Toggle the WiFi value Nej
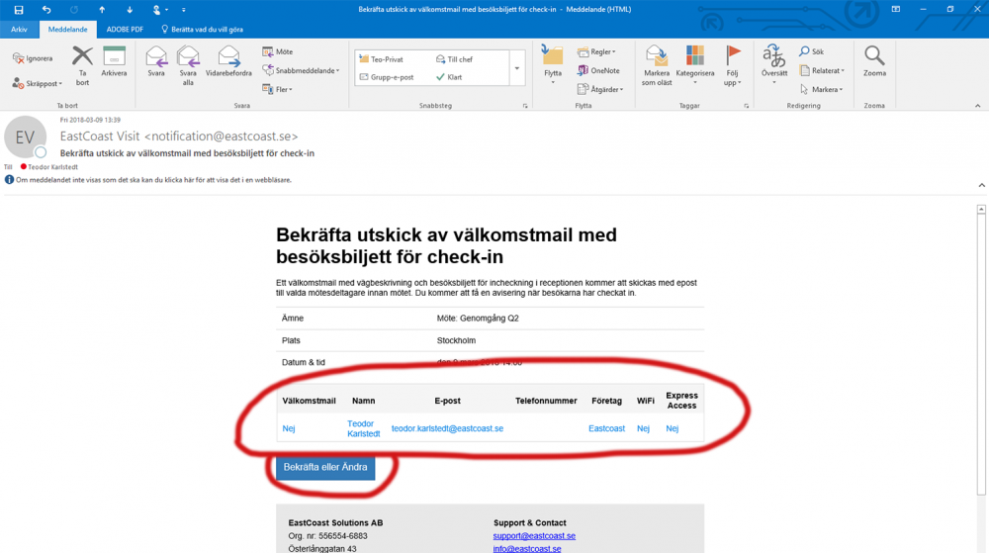Screen dimensions: 989x553 (643, 428)
